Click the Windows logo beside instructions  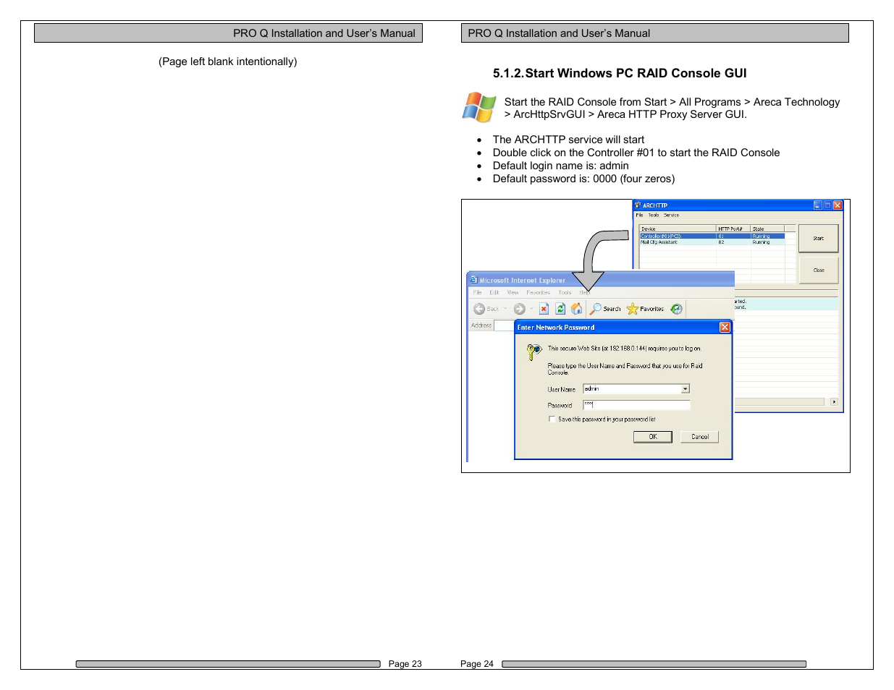click(479, 107)
